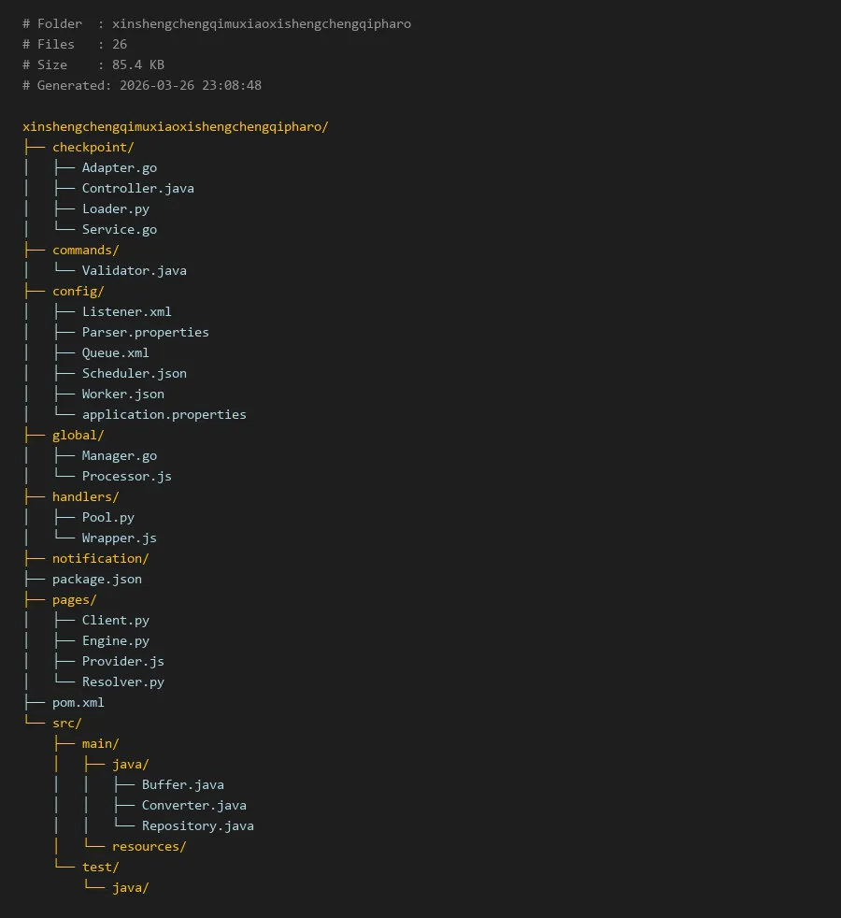Select Resolver.py in pages folder
841x918 pixels.
pos(122,681)
